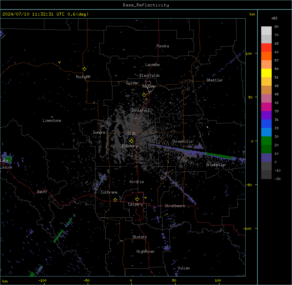The image size is (292, 285).
Task: Click the Lacombe city label
Action: (152, 65)
